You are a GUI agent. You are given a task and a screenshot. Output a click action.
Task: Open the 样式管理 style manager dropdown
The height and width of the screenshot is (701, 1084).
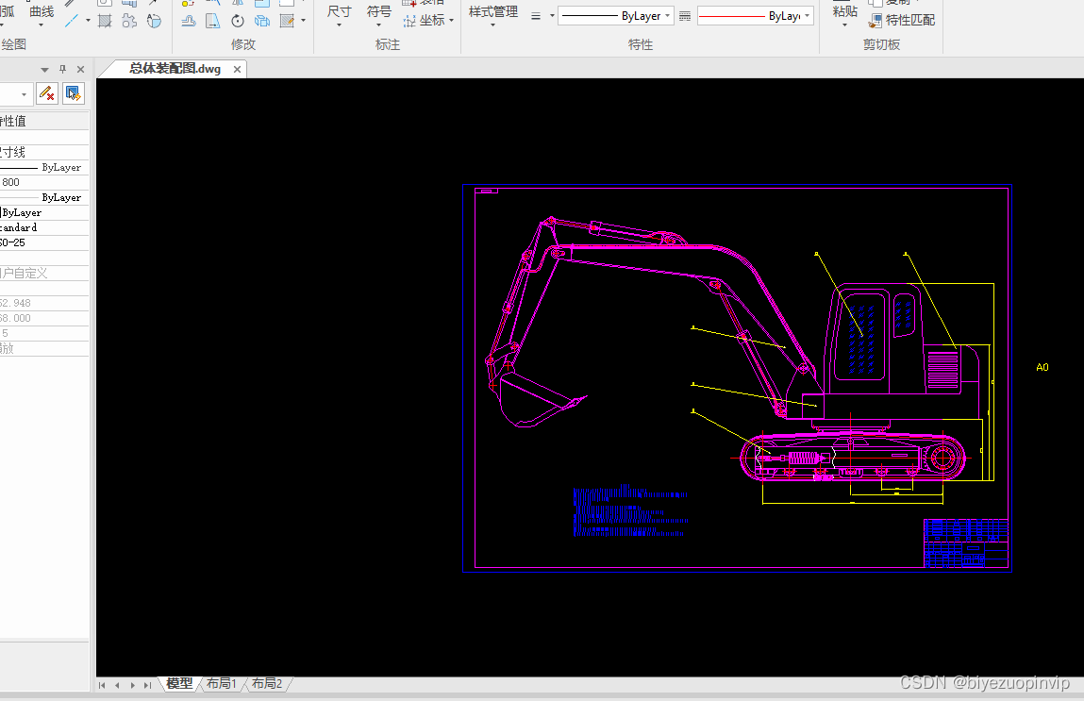(x=492, y=15)
